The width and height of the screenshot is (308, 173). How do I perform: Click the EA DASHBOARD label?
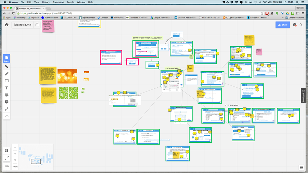point(172,68)
